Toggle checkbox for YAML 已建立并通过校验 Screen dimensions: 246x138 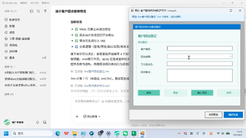click(x=77, y=29)
